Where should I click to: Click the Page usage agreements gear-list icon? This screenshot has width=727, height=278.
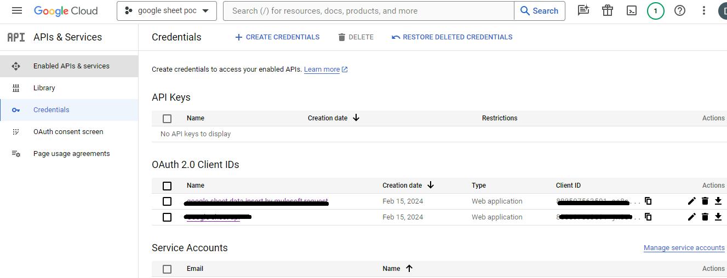coord(16,154)
